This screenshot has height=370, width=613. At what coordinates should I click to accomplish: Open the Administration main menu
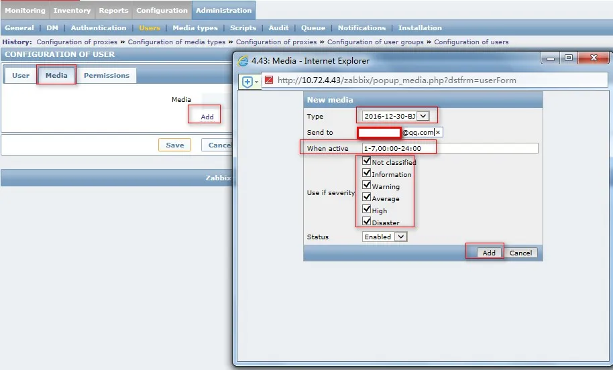point(223,11)
